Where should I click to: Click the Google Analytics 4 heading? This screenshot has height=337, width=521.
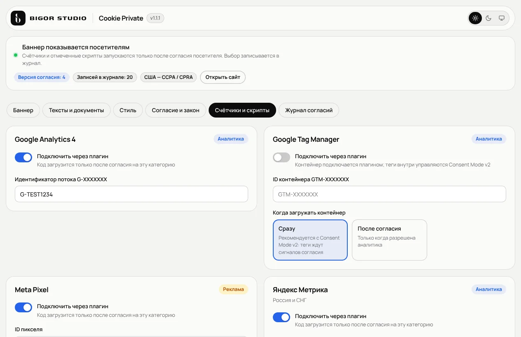pyautogui.click(x=45, y=139)
